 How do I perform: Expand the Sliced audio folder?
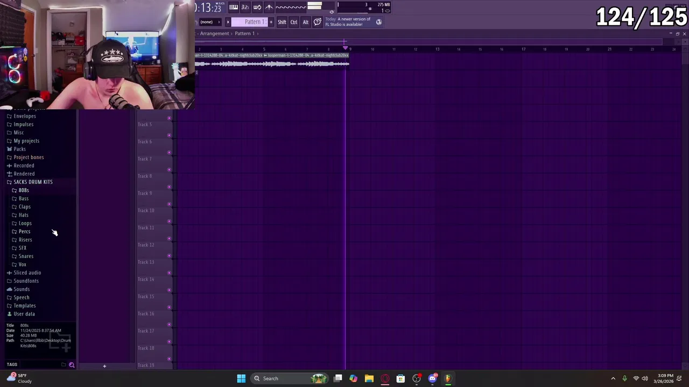coord(27,273)
